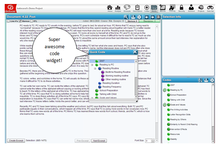Click the Quick Code list scrollbar
Image resolution: width=218 pixels, height=148 pixels.
pos(136,79)
